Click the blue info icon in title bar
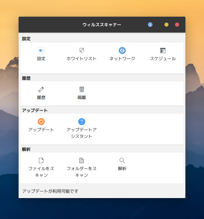204x219 pixels. coord(150,25)
